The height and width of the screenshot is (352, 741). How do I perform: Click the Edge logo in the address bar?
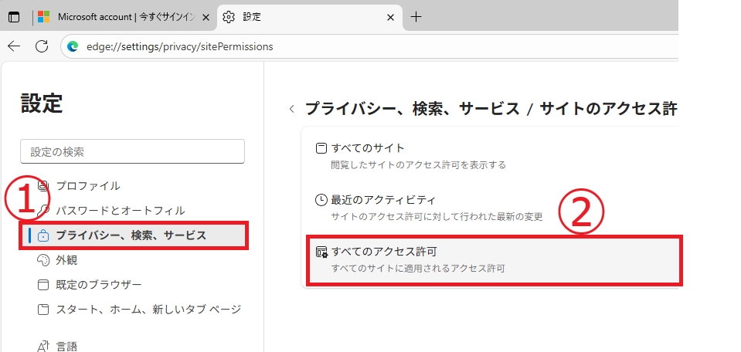click(73, 46)
